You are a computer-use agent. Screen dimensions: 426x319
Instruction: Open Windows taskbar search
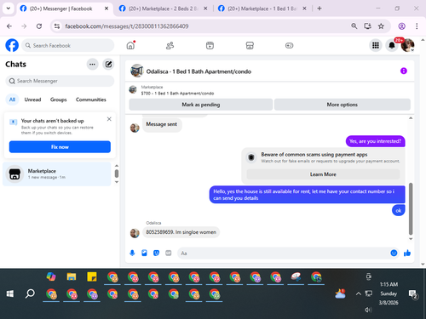[x=30, y=293]
